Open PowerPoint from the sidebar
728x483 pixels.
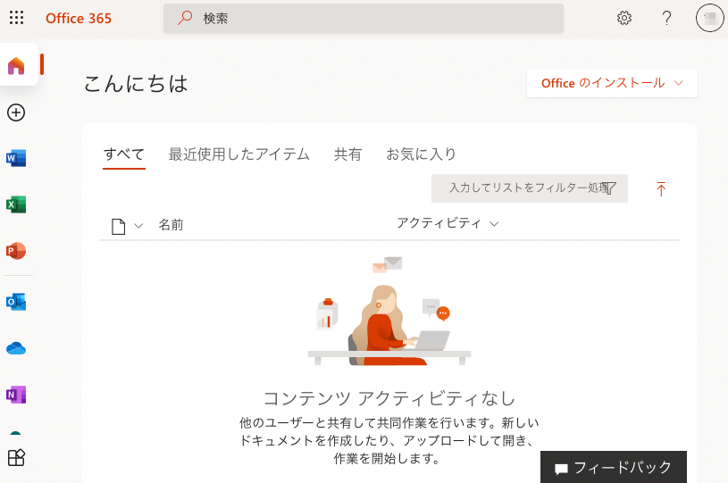click(16, 251)
